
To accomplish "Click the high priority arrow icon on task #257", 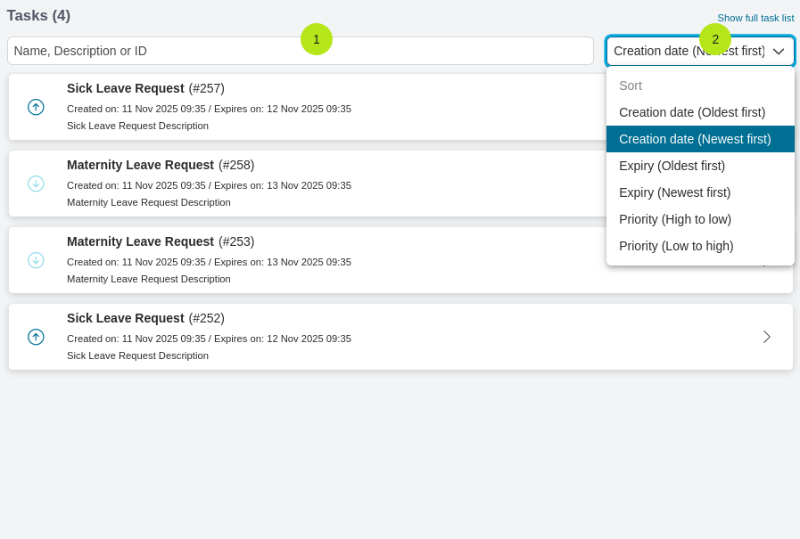I will (36, 107).
